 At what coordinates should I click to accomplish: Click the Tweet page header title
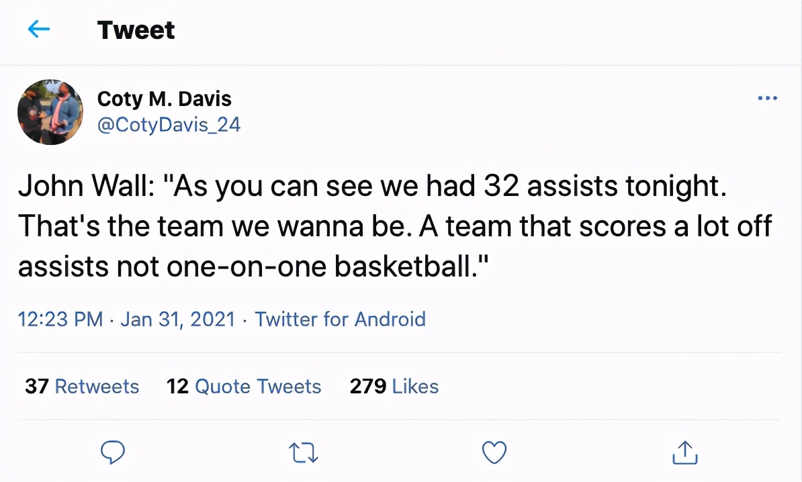click(x=136, y=30)
